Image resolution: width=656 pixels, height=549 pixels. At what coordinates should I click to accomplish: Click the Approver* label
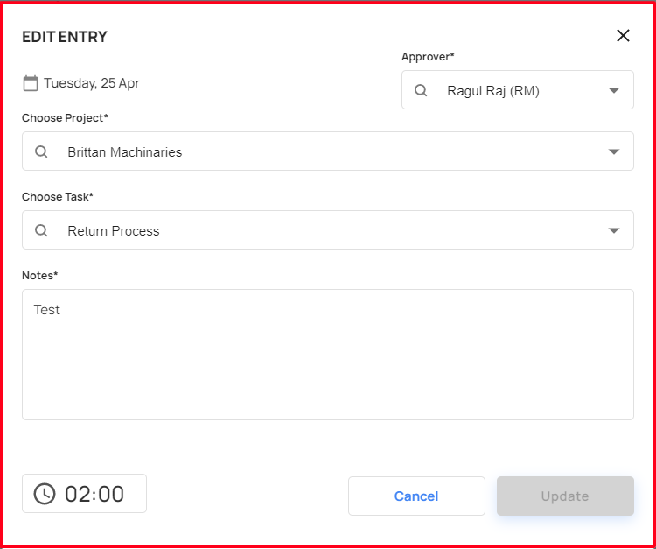point(428,57)
